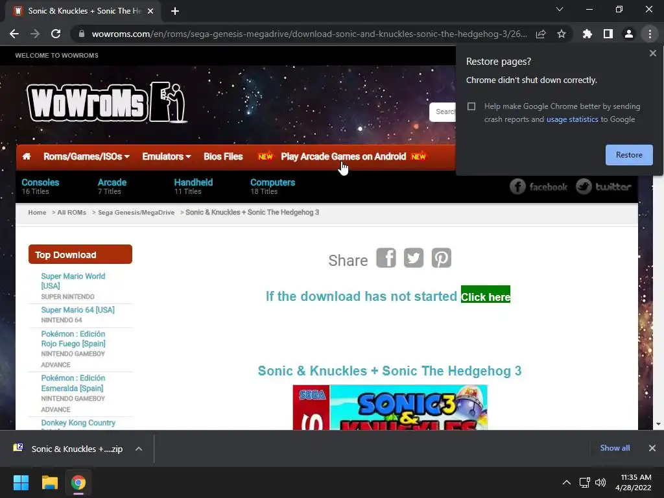Click the All ROMs breadcrumb
Image resolution: width=664 pixels, height=498 pixels.
pyautogui.click(x=71, y=213)
